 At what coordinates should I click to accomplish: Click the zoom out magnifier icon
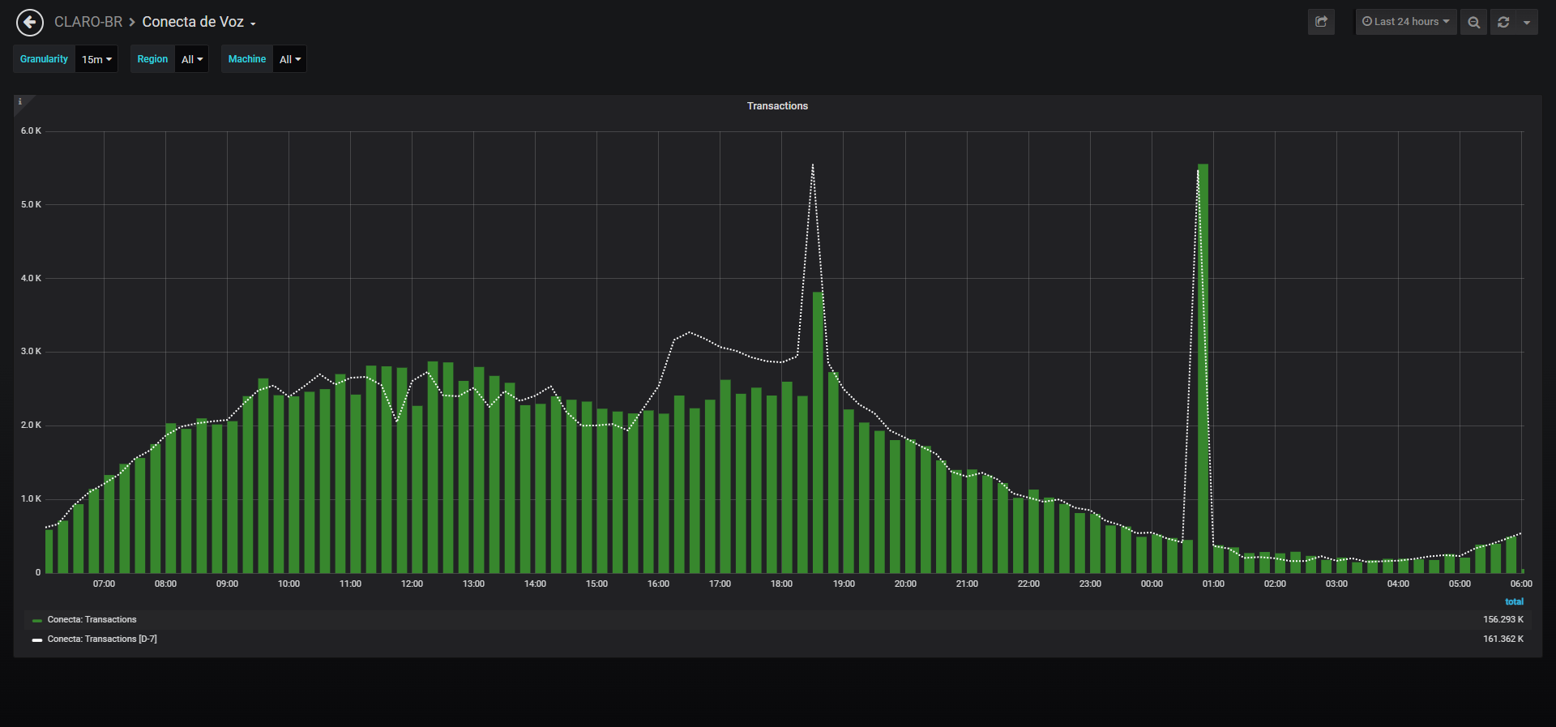tap(1473, 22)
